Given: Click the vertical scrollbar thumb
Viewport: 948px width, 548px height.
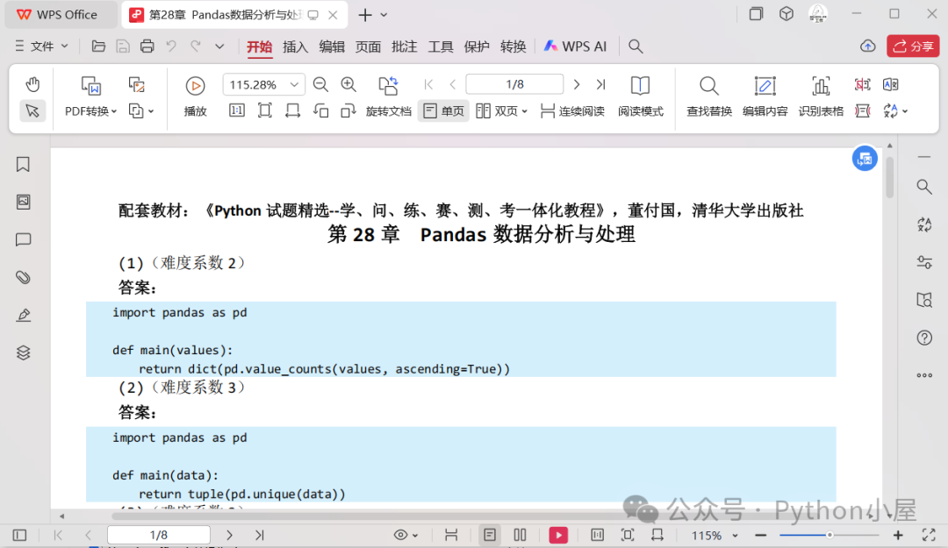Looking at the screenshot, I should [x=889, y=177].
